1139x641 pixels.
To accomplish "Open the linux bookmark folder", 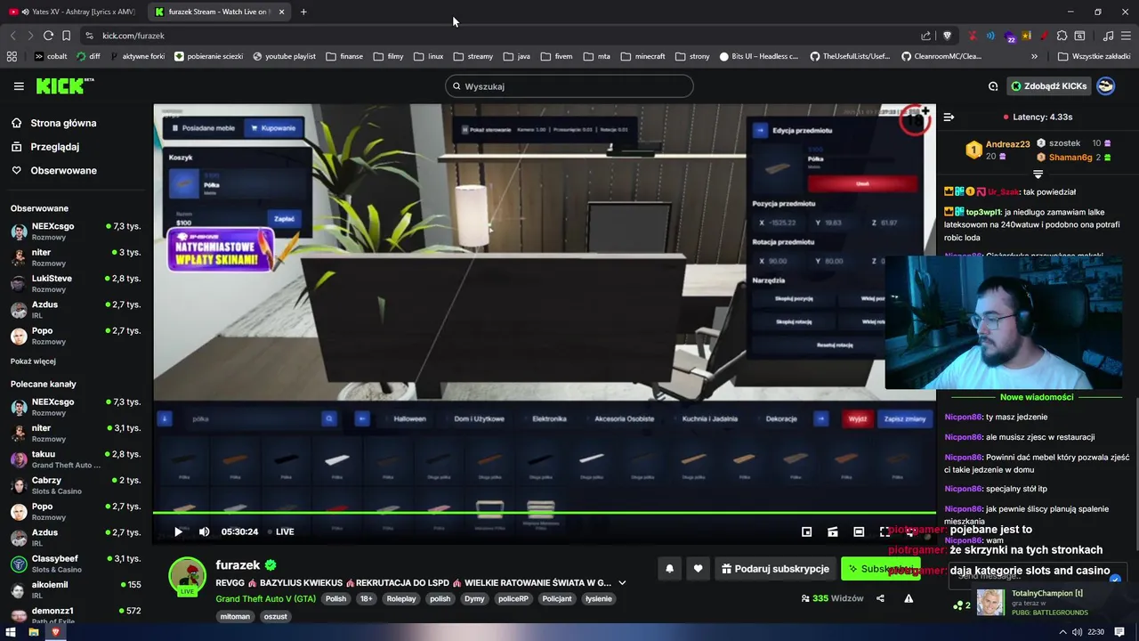I will [x=428, y=56].
